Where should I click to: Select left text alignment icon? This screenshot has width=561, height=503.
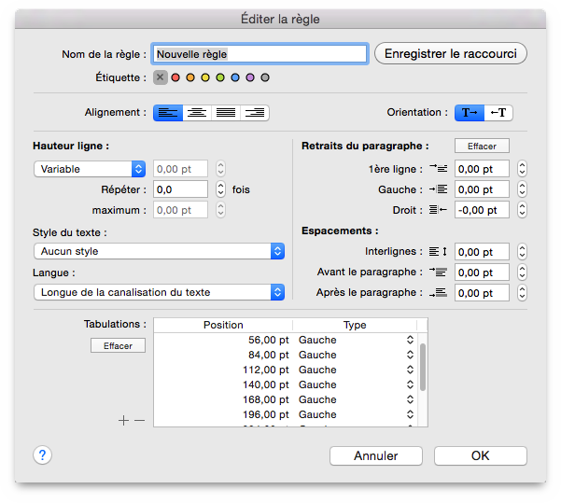tap(168, 113)
